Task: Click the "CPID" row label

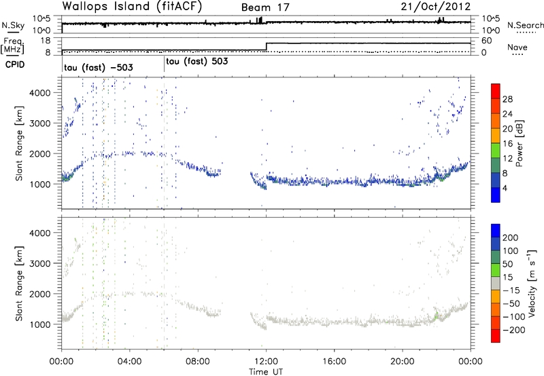Action: point(15,64)
